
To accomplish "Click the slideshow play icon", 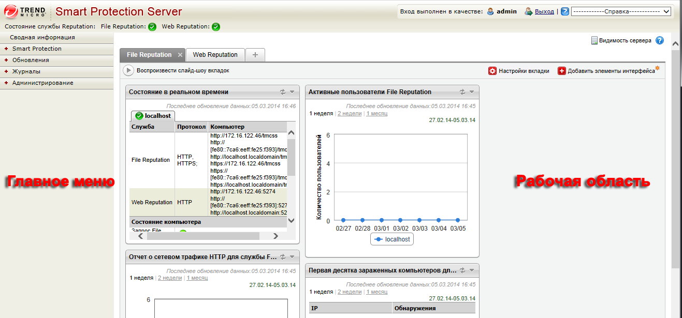I will coord(128,70).
